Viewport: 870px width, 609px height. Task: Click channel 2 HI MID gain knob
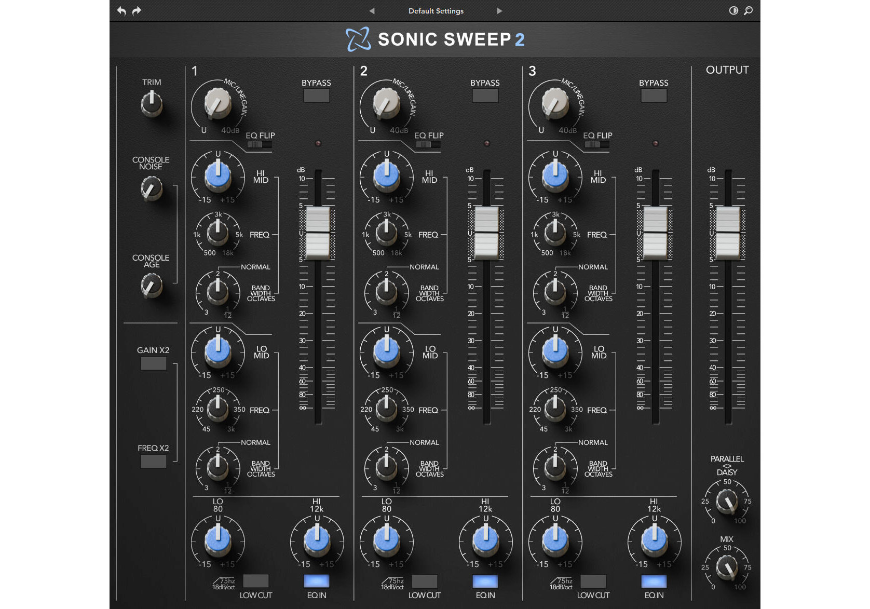[x=387, y=175]
